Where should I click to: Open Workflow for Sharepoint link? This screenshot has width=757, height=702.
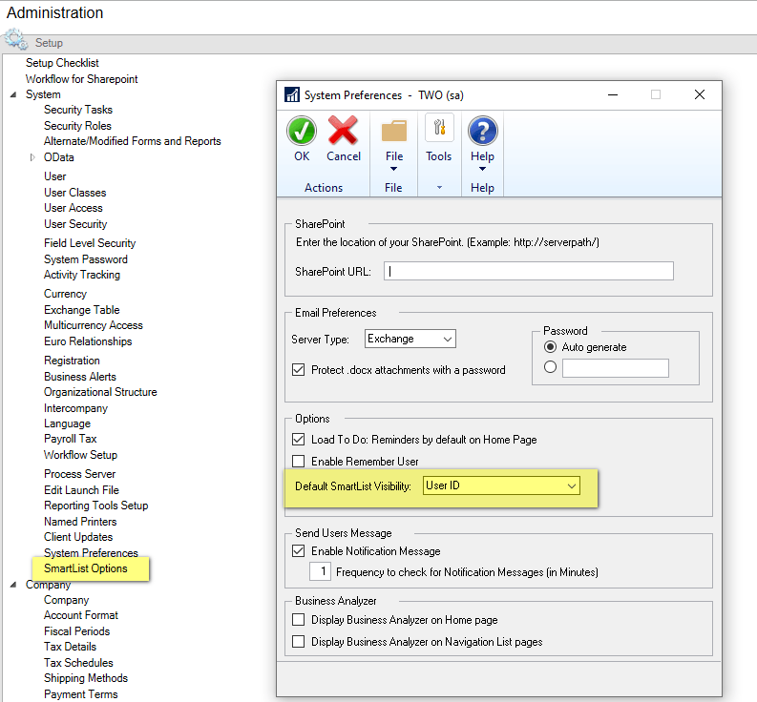81,78
